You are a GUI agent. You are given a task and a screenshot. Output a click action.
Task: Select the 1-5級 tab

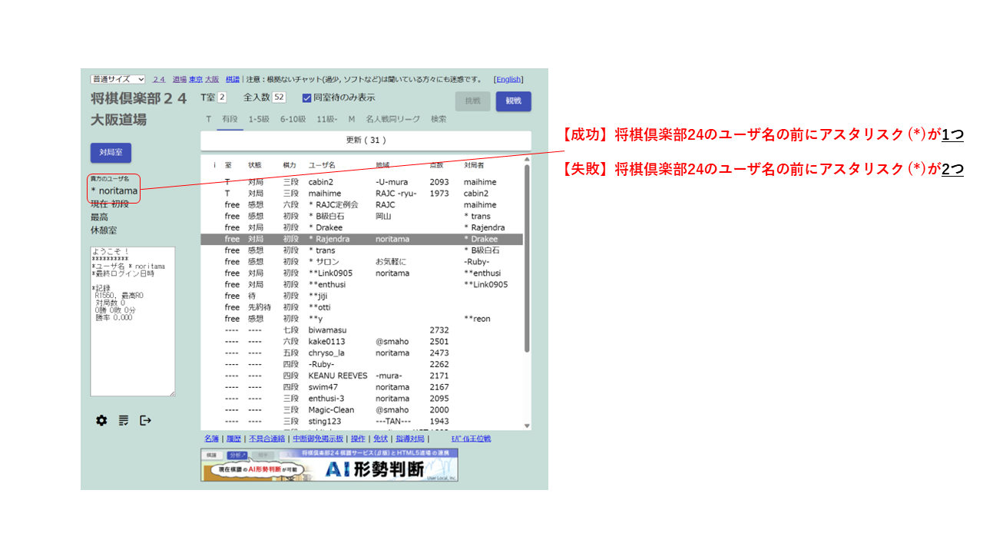259,119
